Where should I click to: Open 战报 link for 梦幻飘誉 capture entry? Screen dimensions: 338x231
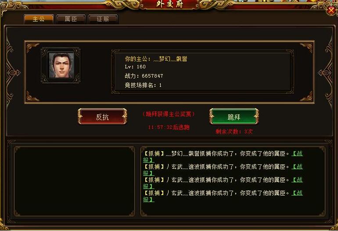tap(297, 153)
